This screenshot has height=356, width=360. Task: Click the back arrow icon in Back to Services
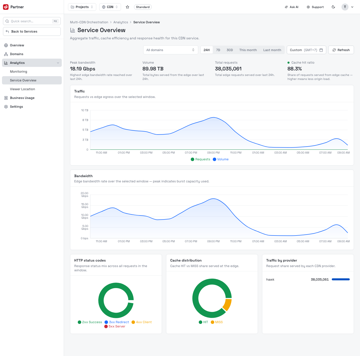tap(7, 32)
